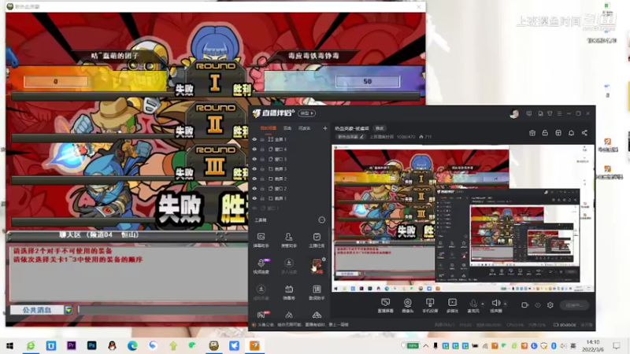Expand the microphone options arrow
The height and width of the screenshot is (354, 630).
(x=483, y=304)
